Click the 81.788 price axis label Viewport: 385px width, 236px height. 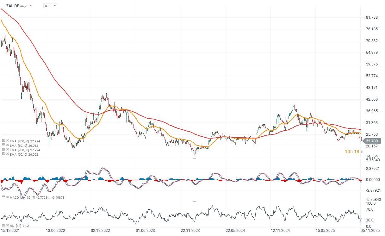click(372, 17)
